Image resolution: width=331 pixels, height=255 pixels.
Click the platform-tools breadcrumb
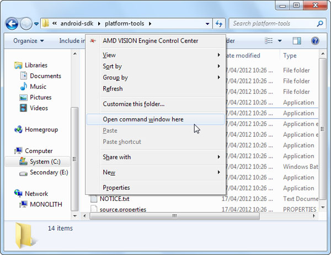124,23
